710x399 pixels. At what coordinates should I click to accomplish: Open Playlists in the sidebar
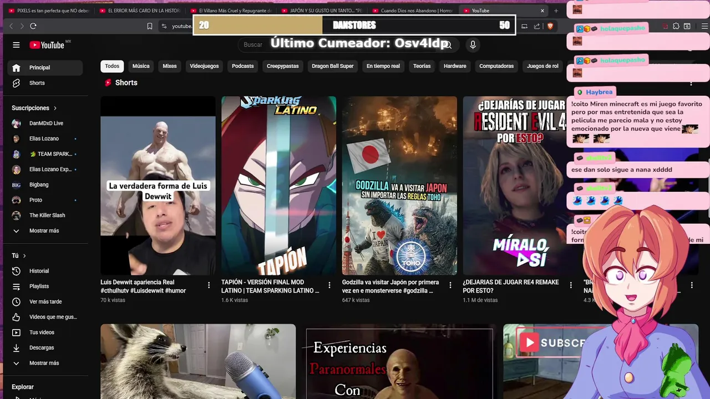tap(45, 287)
